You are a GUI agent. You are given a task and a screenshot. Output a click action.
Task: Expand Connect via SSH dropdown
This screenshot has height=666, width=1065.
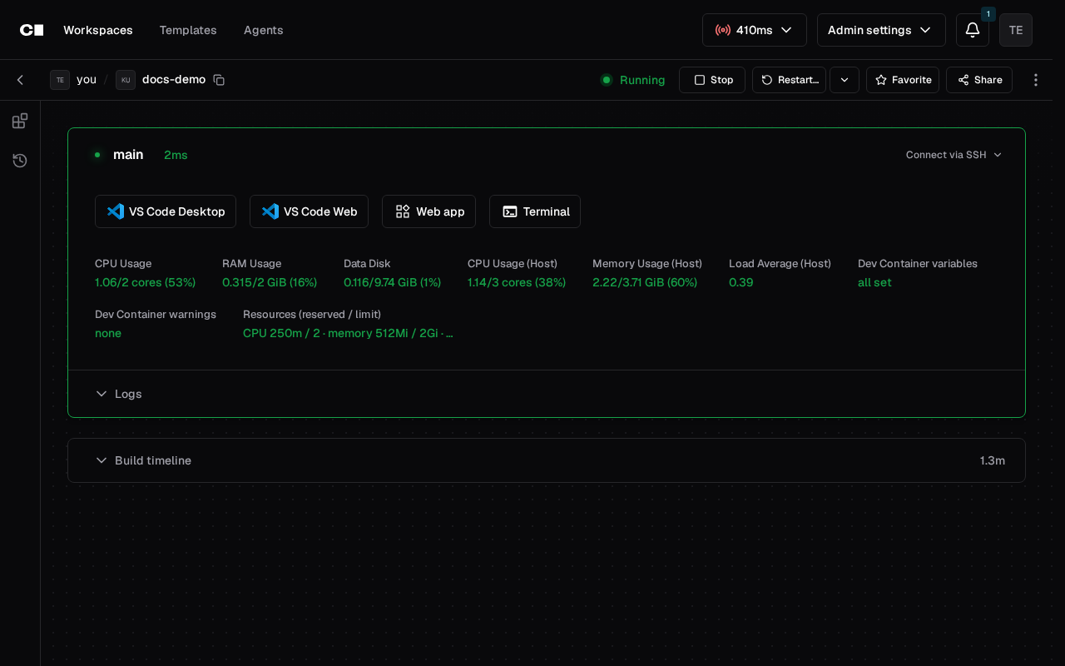(954, 155)
